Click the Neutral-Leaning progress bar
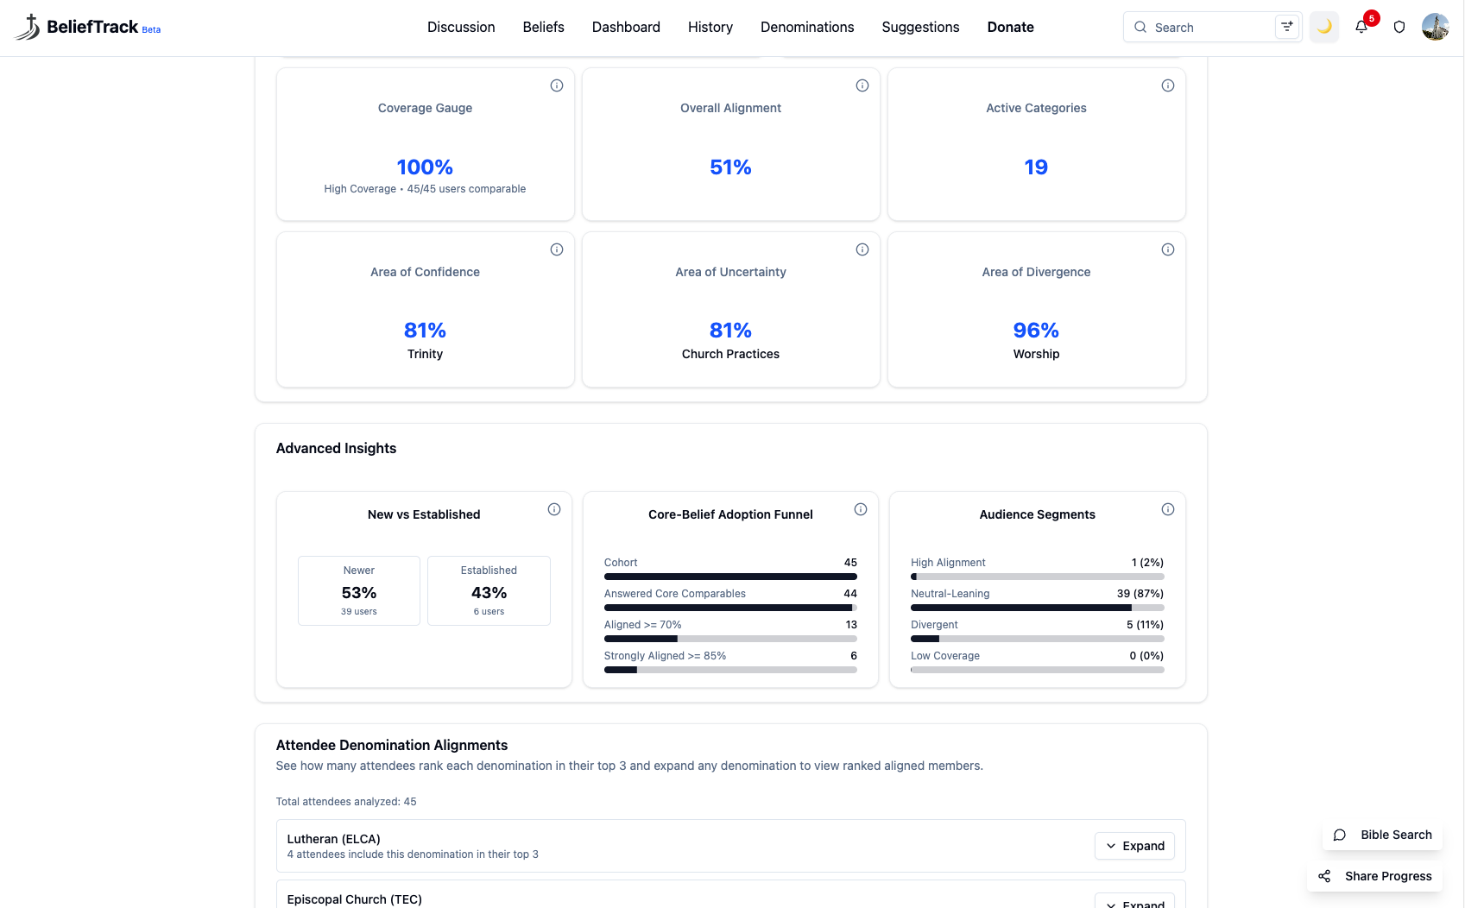Image resolution: width=1465 pixels, height=908 pixels. [1037, 608]
